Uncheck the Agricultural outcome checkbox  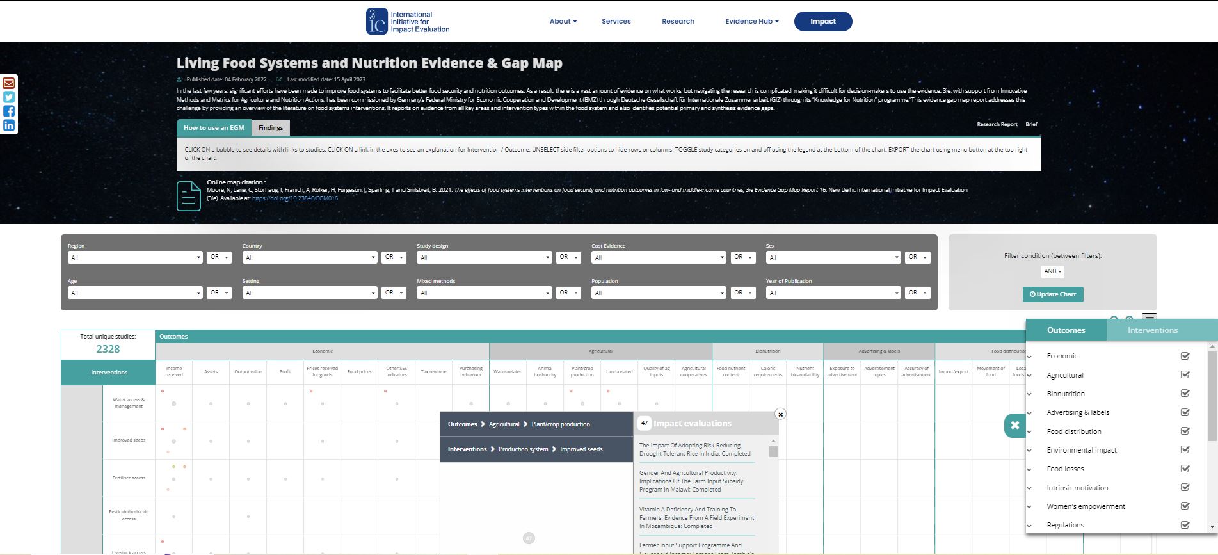click(1185, 374)
